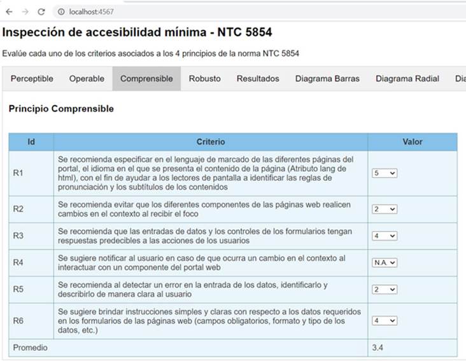Screen dimensions: 466x361
Task: Show the Diagrama Barras tab
Action: click(x=327, y=79)
